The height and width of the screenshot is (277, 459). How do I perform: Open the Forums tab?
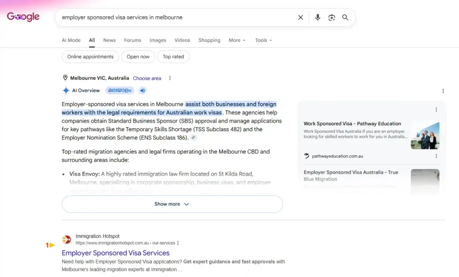pos(133,40)
